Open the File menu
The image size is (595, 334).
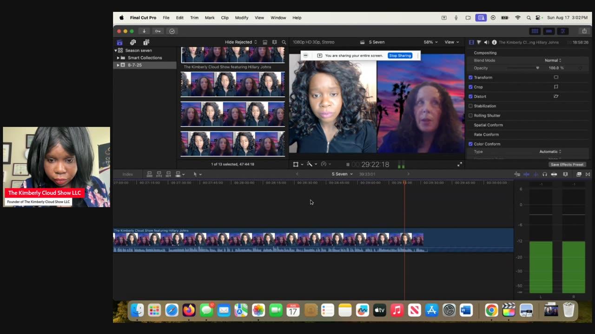click(166, 18)
